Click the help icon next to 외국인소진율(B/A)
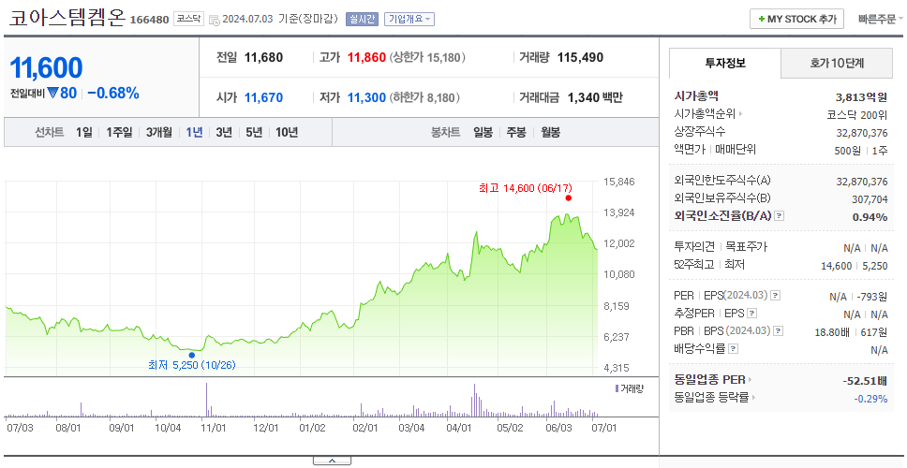907x468 pixels. [780, 215]
